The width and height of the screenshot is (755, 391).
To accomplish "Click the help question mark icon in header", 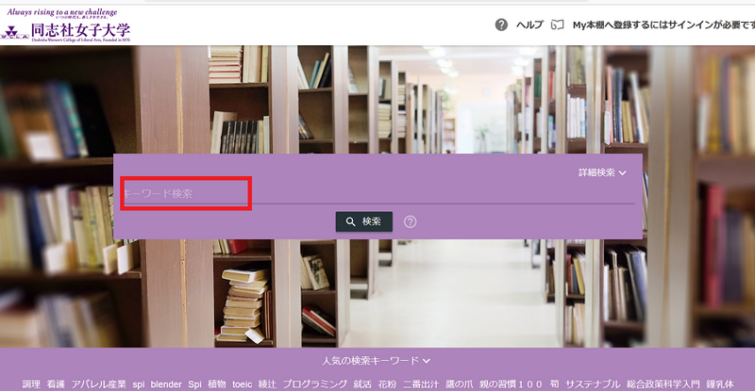I will [501, 24].
